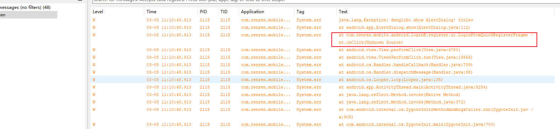Click the Level column header
560x129 pixels.
98,12
